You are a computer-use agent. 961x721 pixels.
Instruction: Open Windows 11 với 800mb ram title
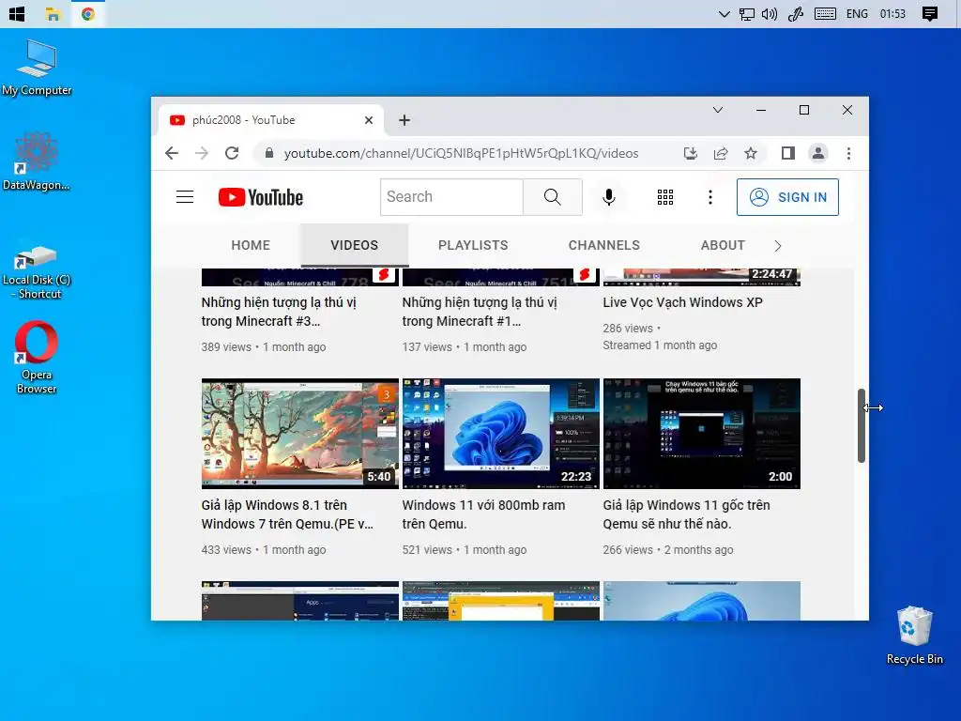point(483,514)
